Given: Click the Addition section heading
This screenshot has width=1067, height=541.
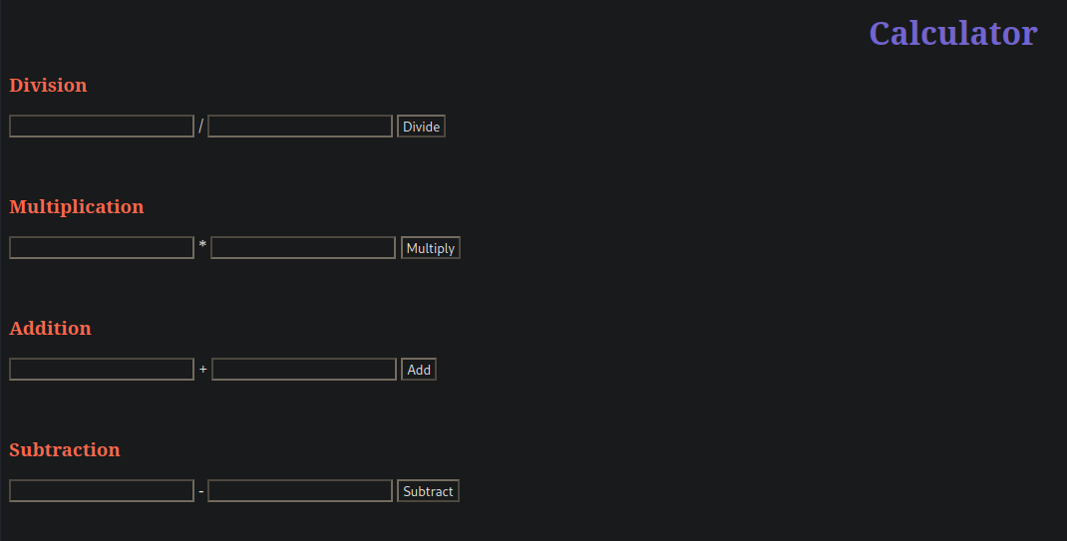Looking at the screenshot, I should [x=50, y=329].
